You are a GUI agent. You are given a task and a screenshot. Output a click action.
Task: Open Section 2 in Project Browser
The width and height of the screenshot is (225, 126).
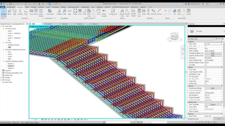point(11,66)
